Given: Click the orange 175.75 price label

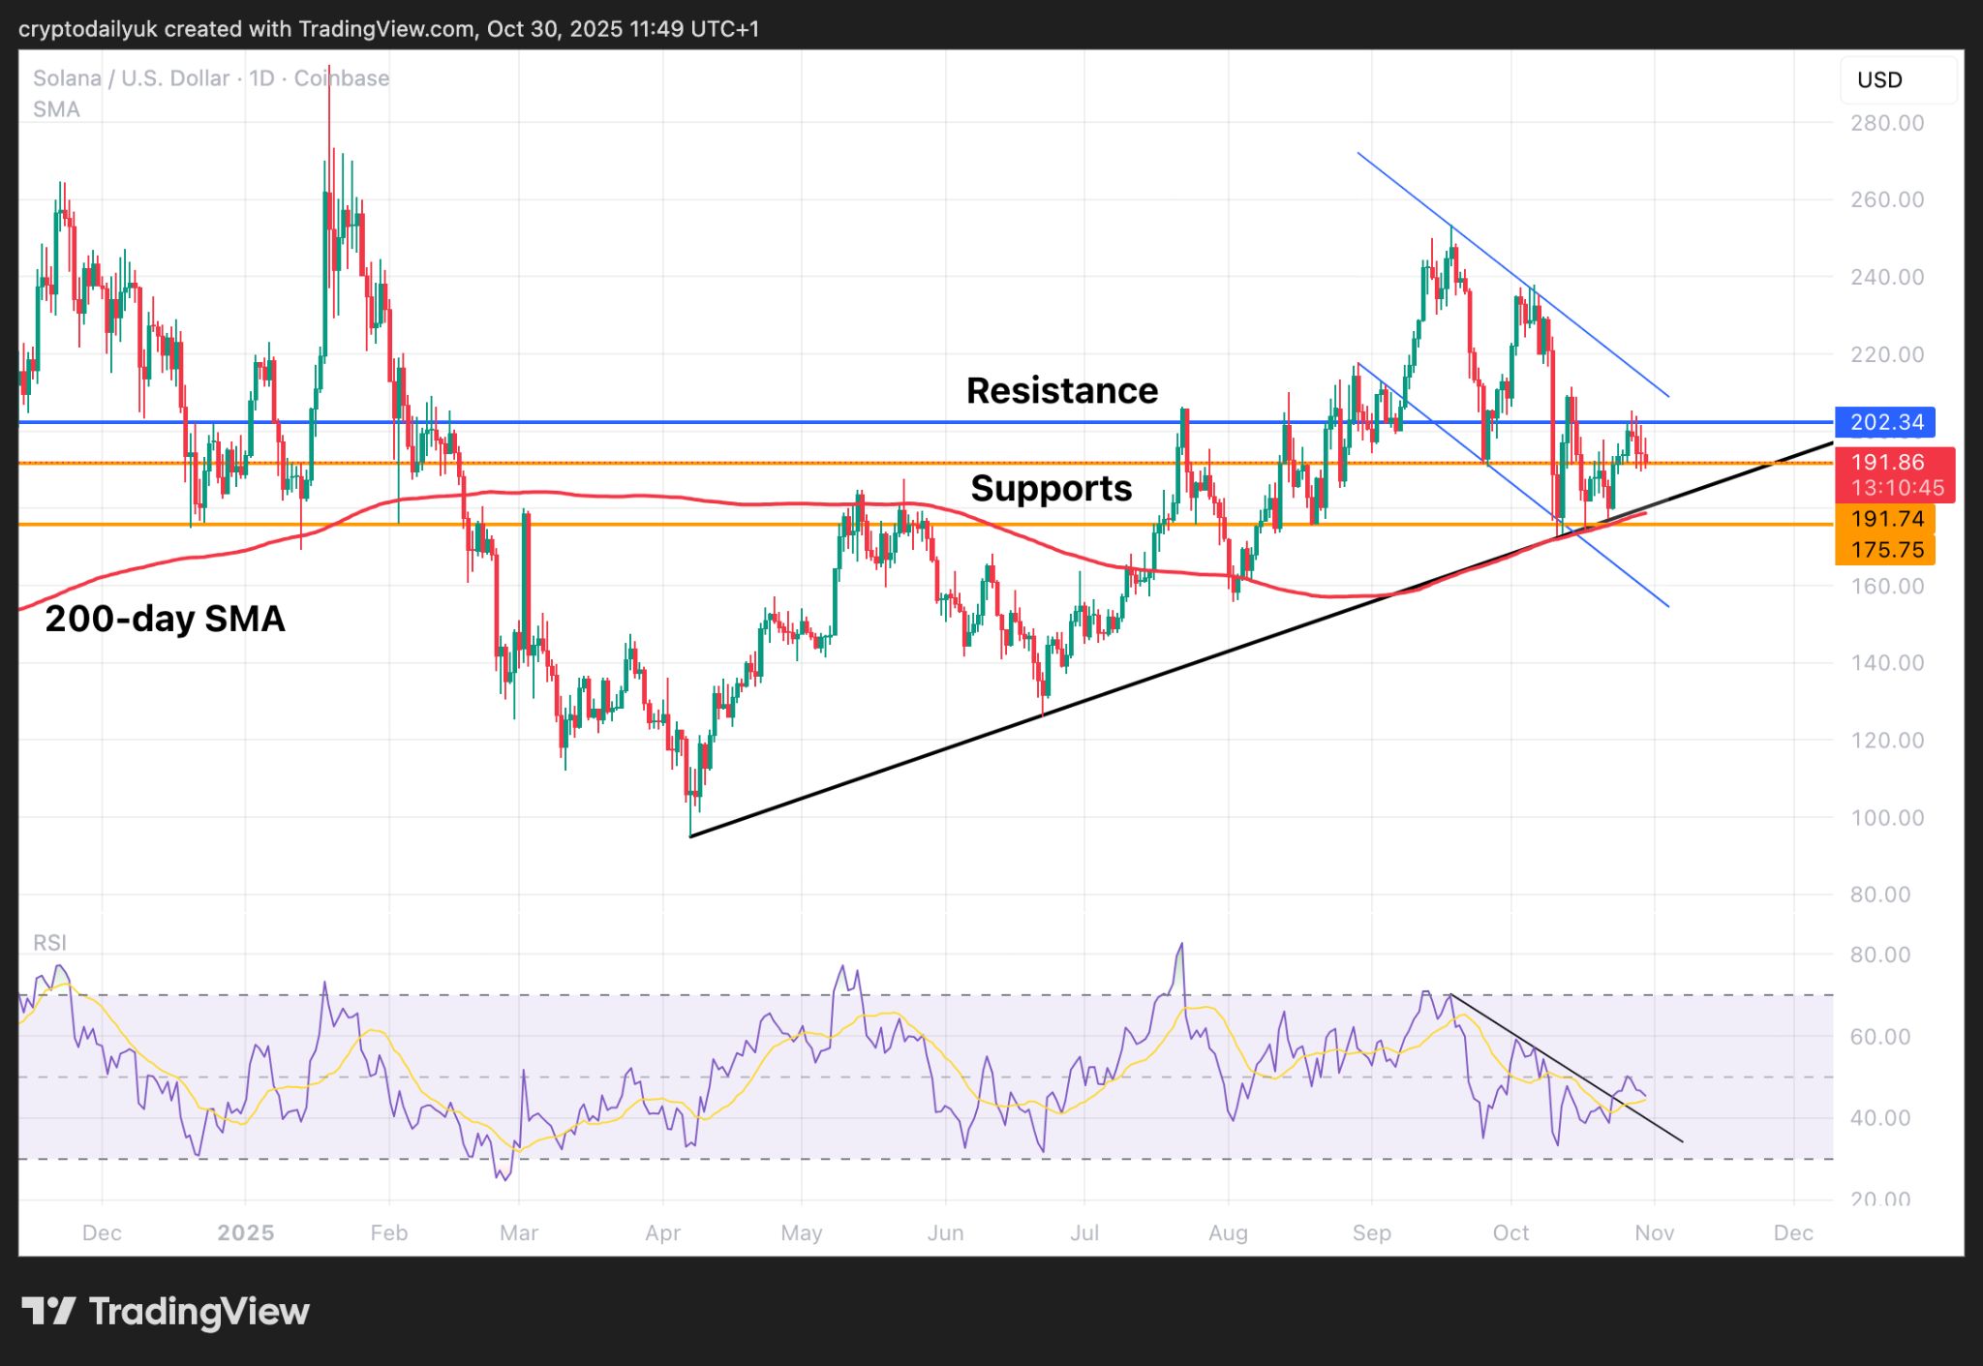Looking at the screenshot, I should coord(1885,550).
